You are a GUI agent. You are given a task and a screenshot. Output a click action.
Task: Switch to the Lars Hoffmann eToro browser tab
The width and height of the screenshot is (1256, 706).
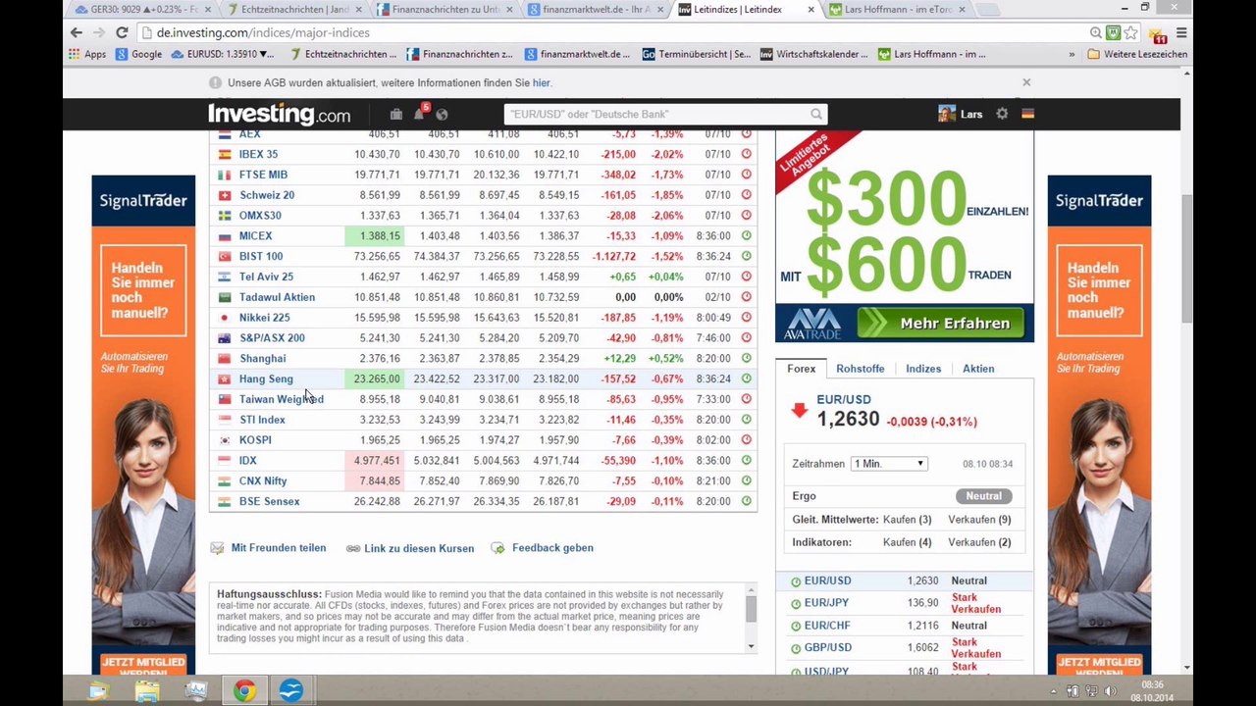click(x=898, y=10)
